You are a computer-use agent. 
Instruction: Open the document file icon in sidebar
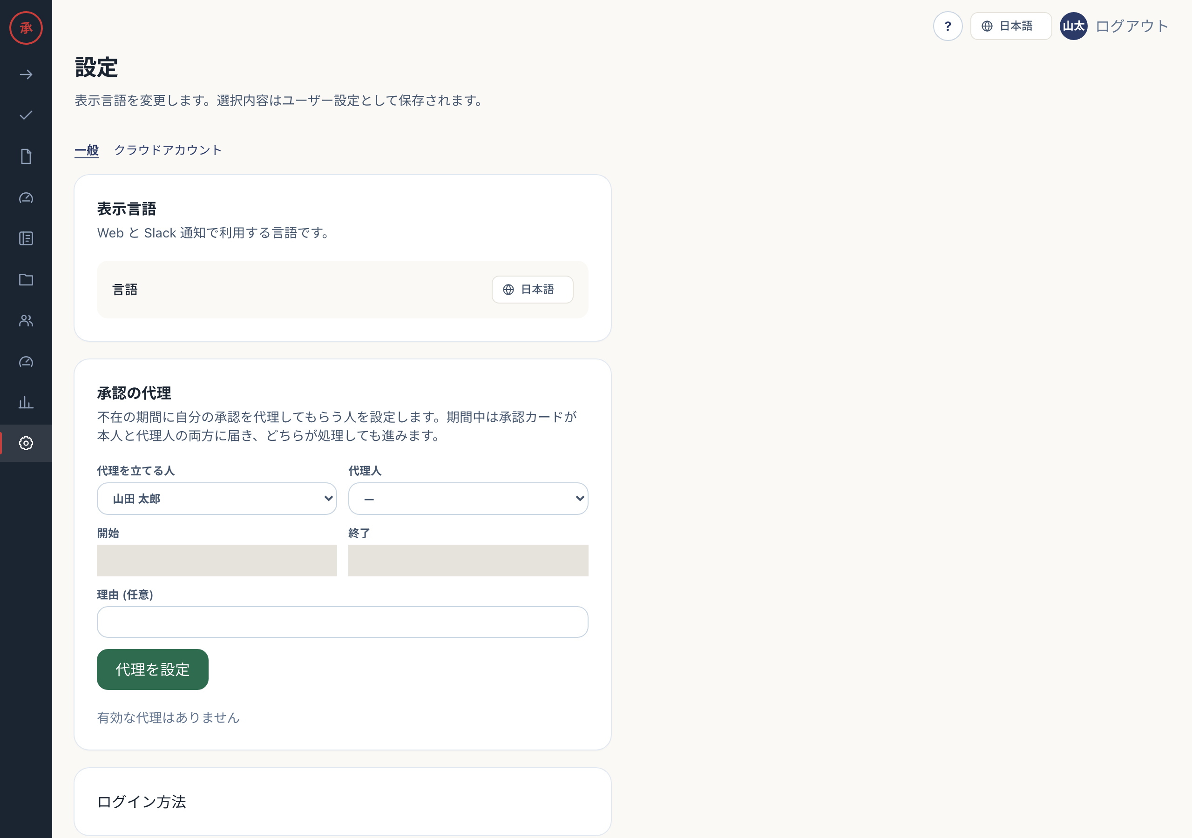[x=26, y=156]
